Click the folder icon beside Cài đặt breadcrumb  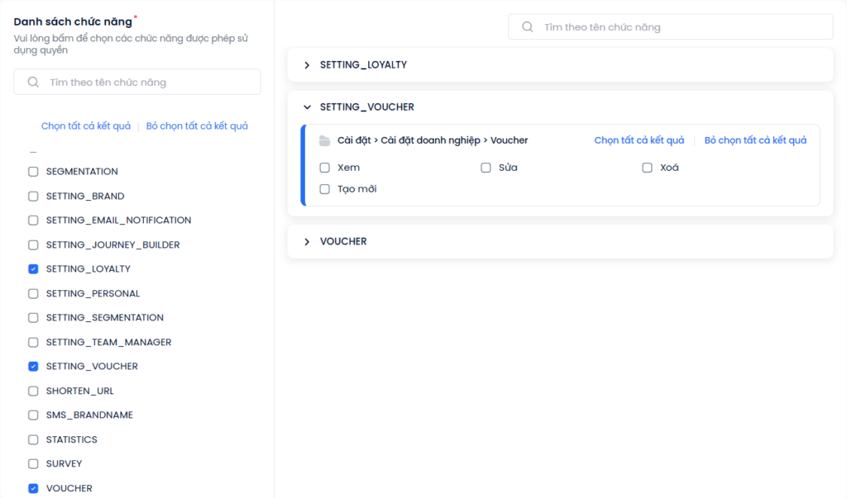325,141
